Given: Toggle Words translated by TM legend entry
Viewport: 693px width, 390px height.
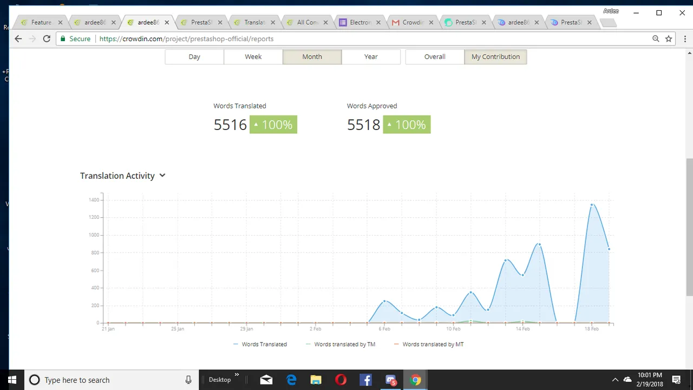Looking at the screenshot, I should pos(341,344).
